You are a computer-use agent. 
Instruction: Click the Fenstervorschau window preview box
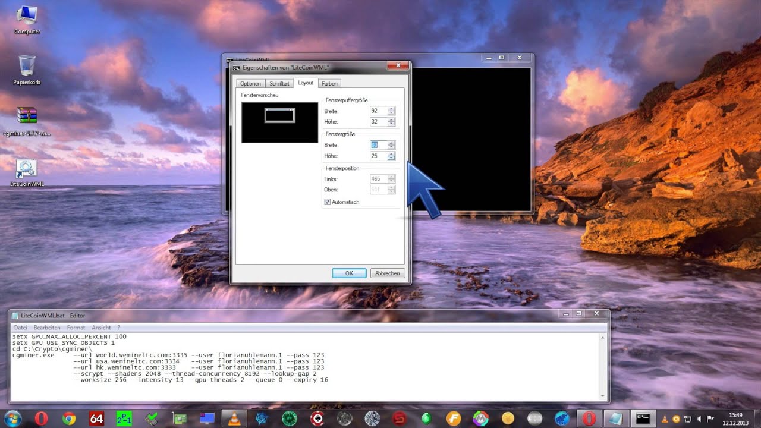click(279, 122)
